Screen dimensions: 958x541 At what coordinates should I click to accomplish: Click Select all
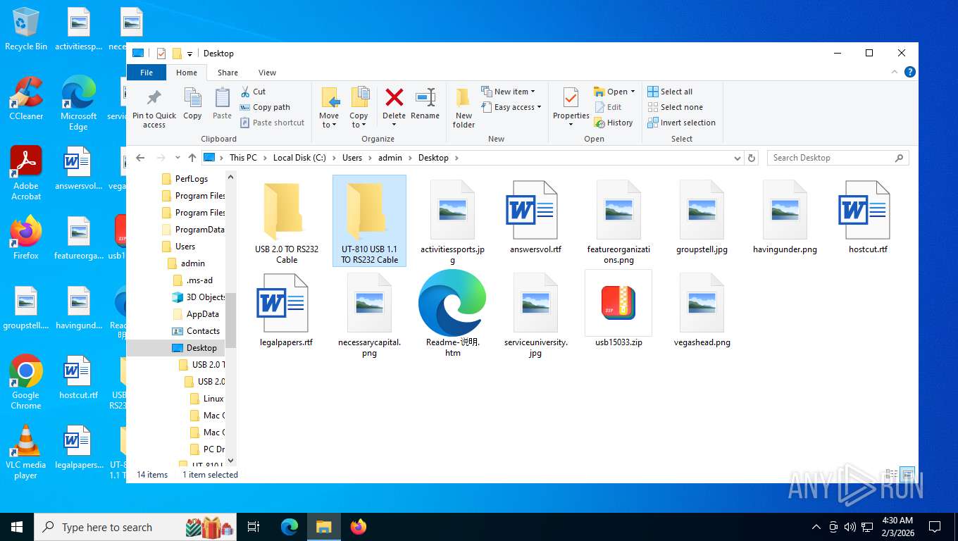(x=670, y=92)
